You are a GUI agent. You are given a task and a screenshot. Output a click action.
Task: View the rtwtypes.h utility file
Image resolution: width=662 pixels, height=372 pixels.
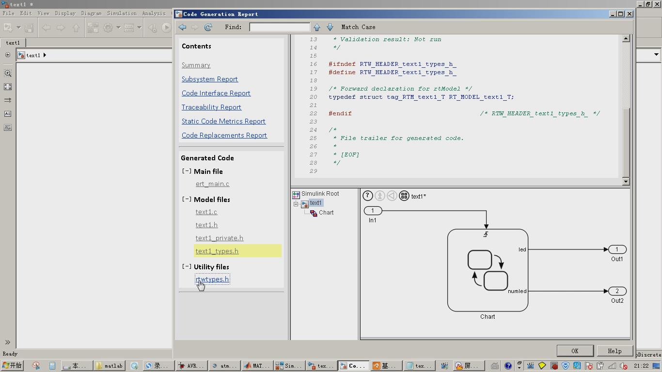click(x=212, y=279)
